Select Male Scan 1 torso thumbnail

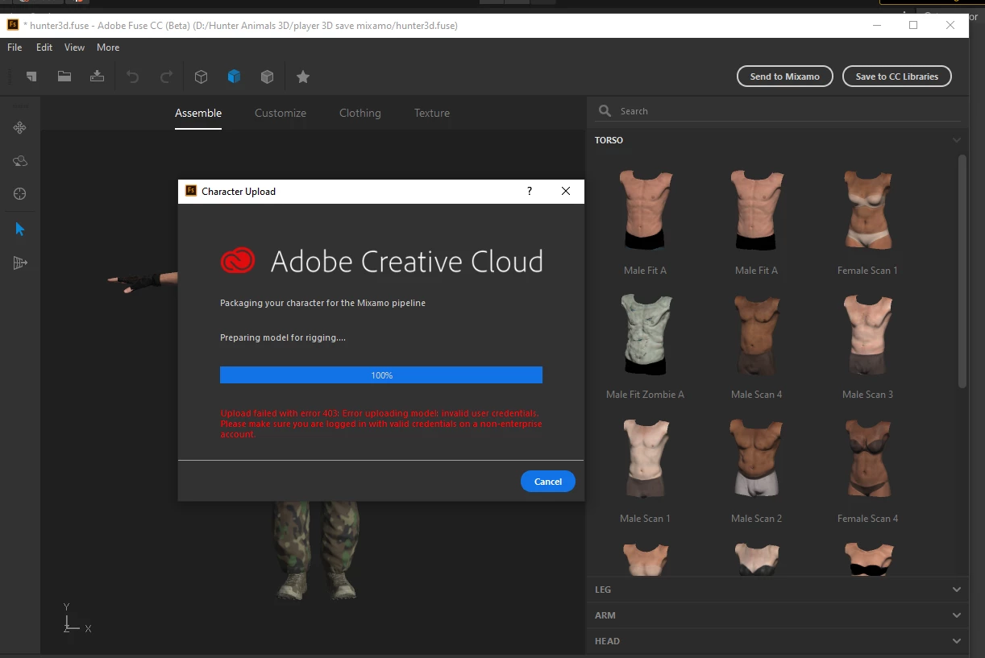click(646, 458)
